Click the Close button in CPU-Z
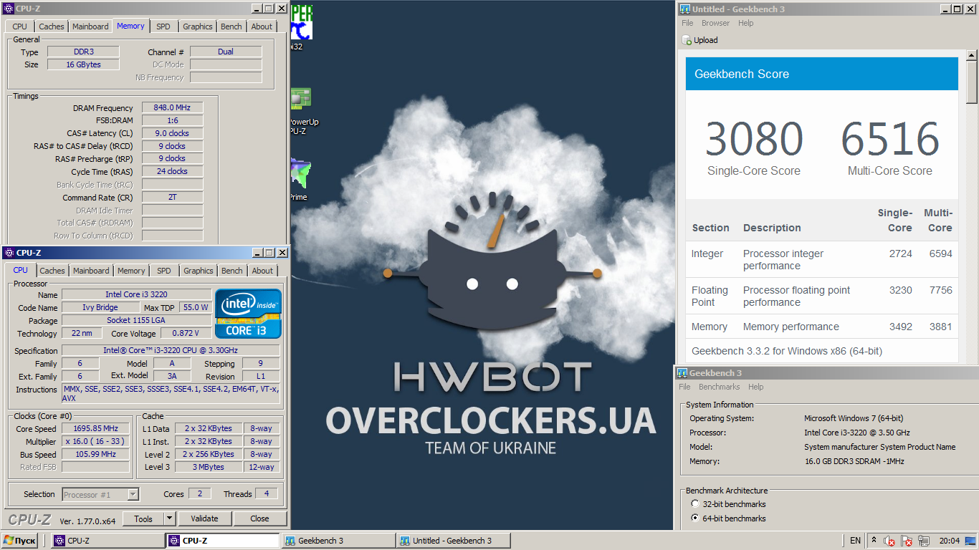Image resolution: width=979 pixels, height=550 pixels. point(260,518)
